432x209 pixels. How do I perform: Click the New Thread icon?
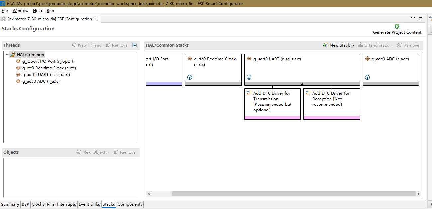74,45
